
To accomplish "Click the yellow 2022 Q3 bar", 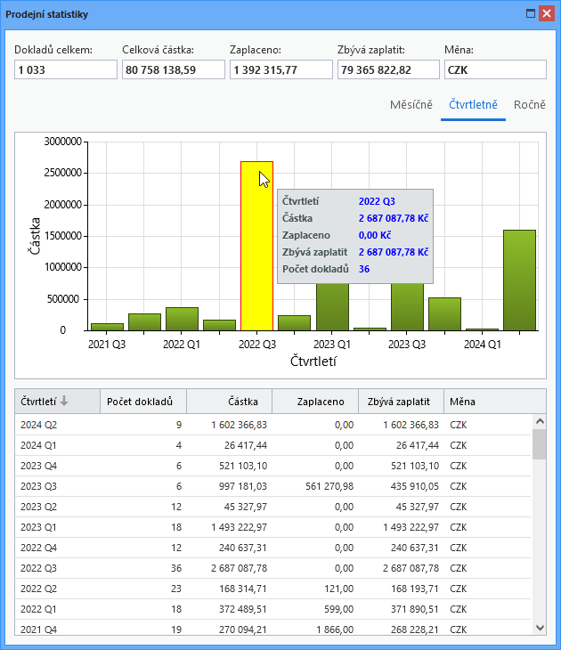I will pos(256,246).
